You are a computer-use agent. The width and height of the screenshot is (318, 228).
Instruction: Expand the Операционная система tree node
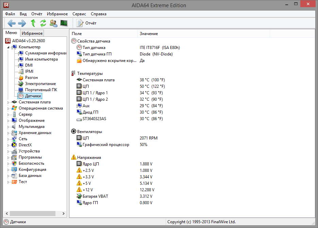(8, 109)
